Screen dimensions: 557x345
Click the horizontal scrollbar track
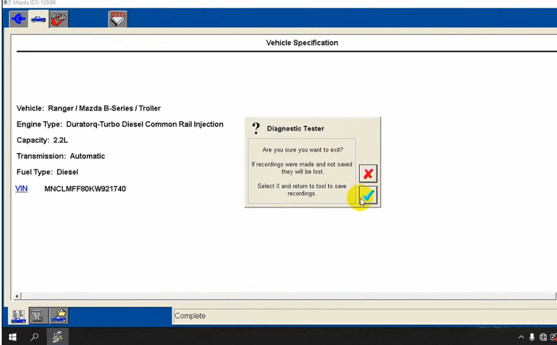coord(288,296)
